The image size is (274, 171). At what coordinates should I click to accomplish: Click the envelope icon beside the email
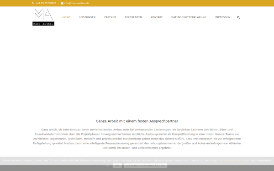62,3
